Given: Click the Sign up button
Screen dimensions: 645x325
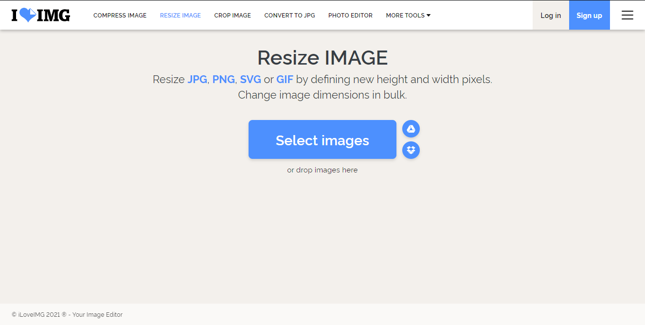Looking at the screenshot, I should pos(590,15).
